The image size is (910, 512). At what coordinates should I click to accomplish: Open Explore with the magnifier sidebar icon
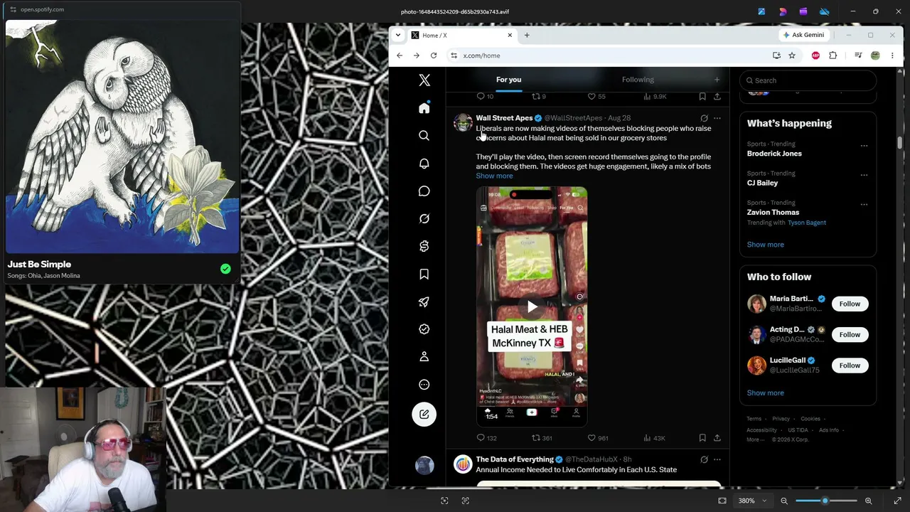(x=424, y=135)
